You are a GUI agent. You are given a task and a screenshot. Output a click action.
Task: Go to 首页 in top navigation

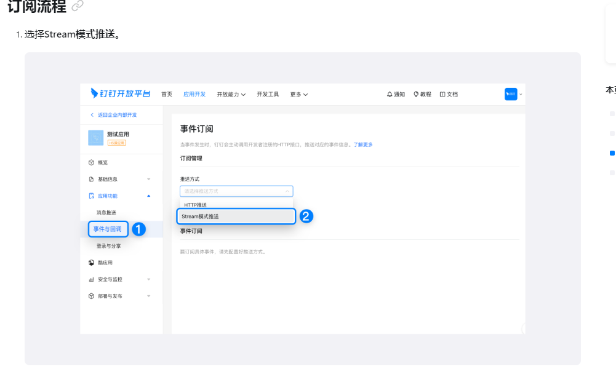point(167,94)
